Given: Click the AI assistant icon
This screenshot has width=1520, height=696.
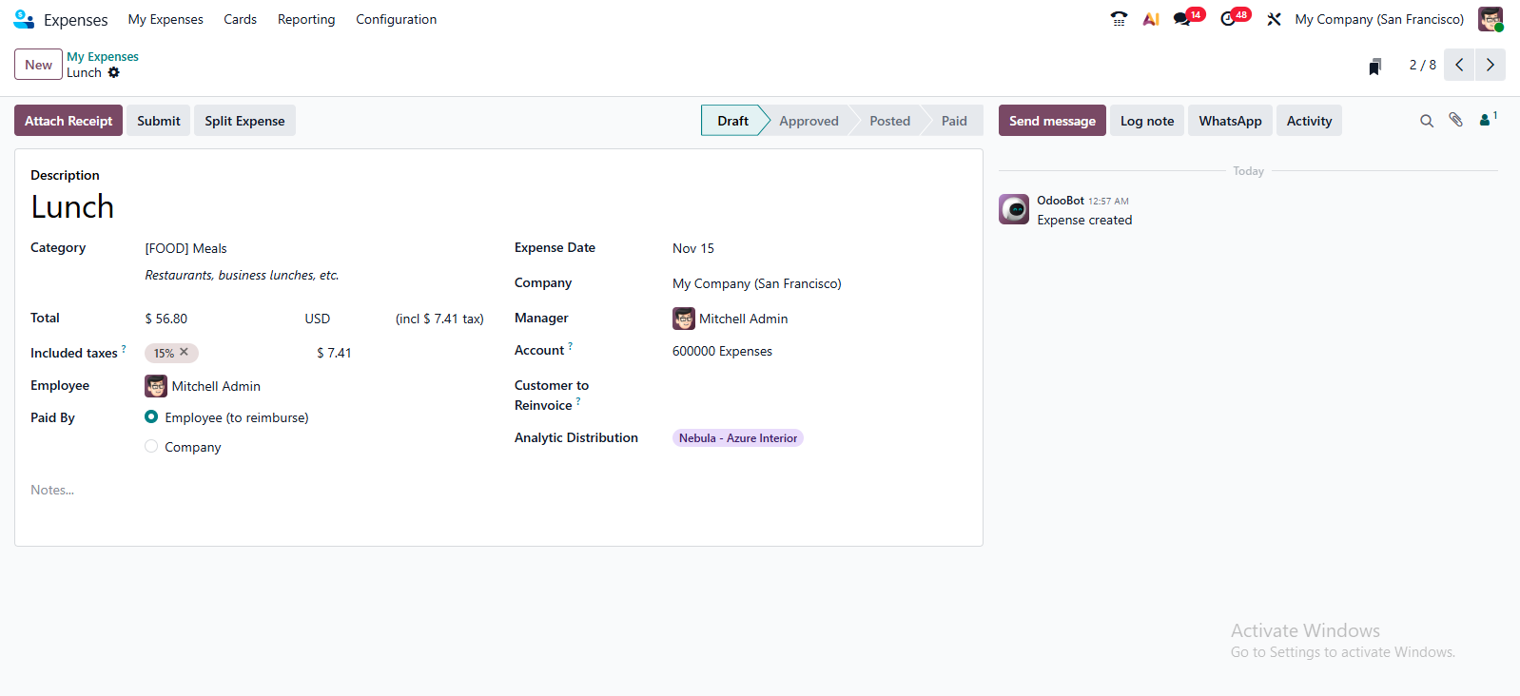Looking at the screenshot, I should point(1151,19).
